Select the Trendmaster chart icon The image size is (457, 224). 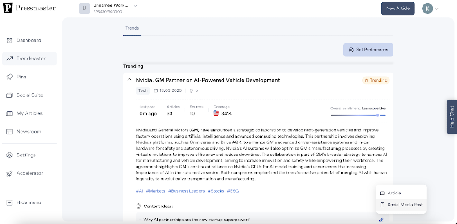tap(9, 58)
